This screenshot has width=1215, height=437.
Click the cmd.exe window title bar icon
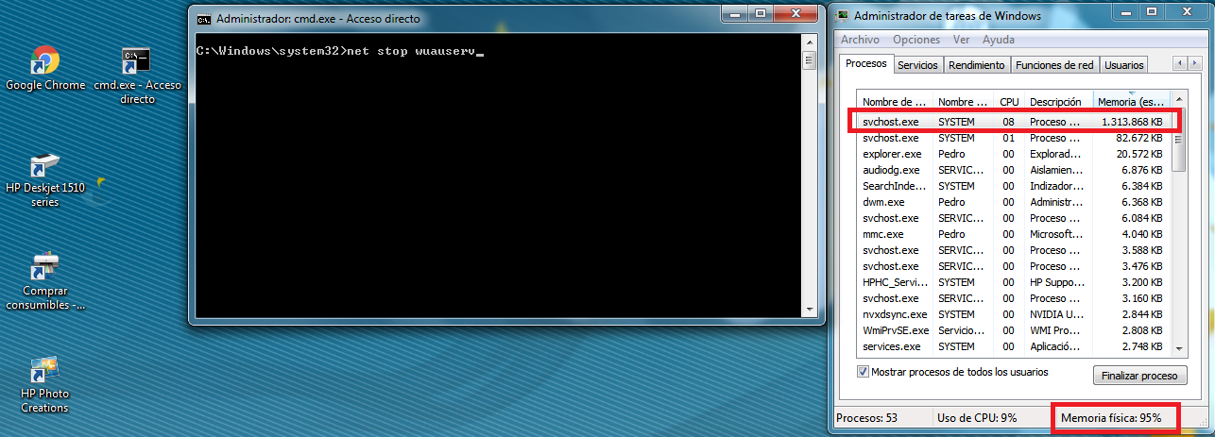coord(203,18)
